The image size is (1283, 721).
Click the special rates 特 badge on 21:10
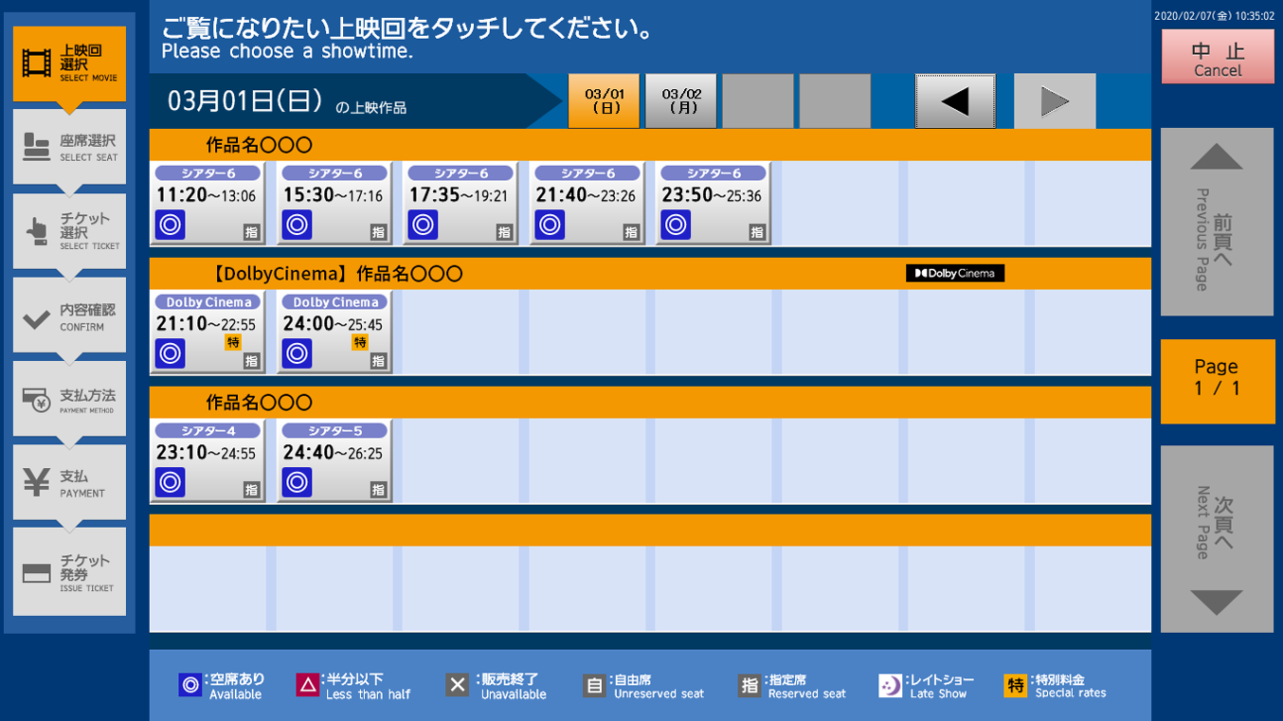coord(233,342)
